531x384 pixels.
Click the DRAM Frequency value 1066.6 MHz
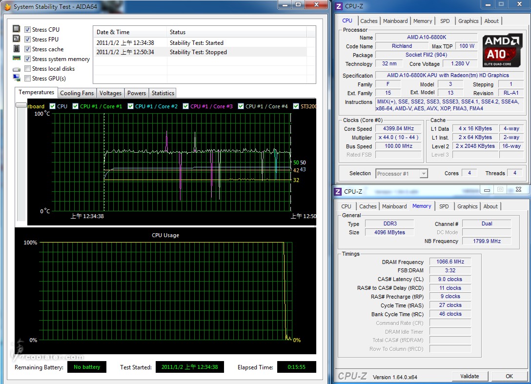450,262
